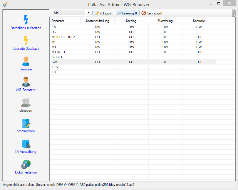
Task: Minimize the PallasAva.Admin window
Action: click(x=211, y=4)
